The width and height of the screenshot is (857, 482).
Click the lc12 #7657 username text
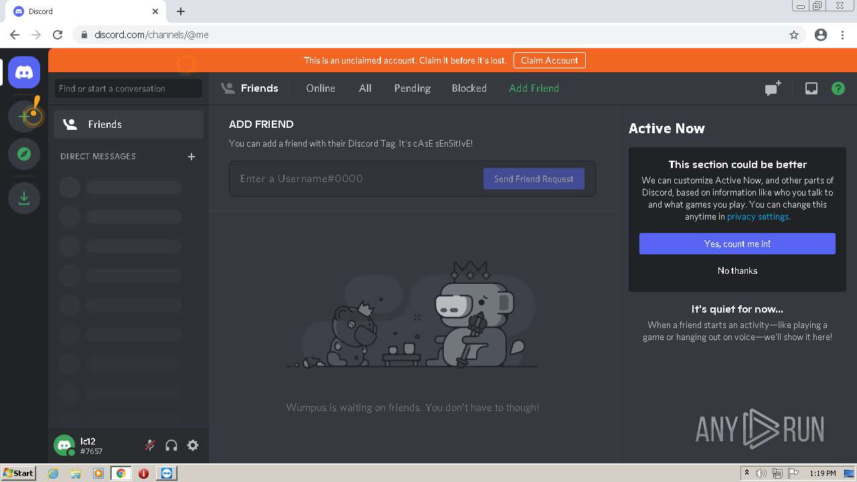click(x=92, y=446)
